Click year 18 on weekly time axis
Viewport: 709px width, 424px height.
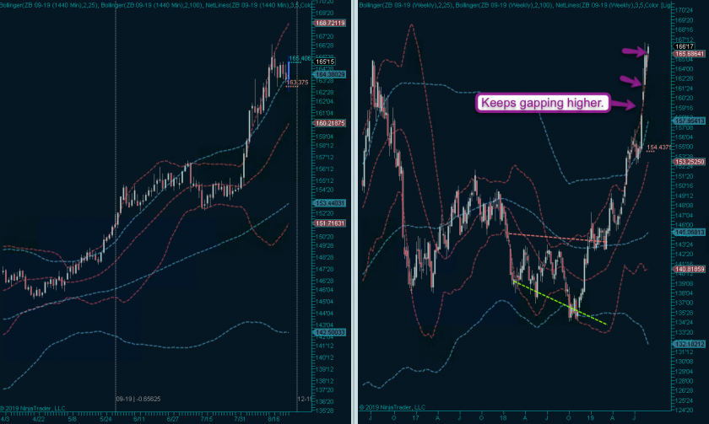point(503,418)
